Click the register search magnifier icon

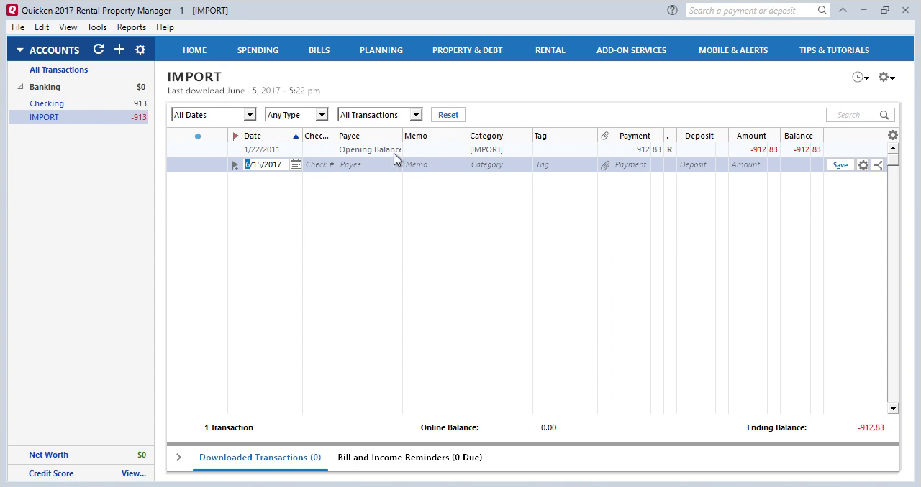(884, 115)
